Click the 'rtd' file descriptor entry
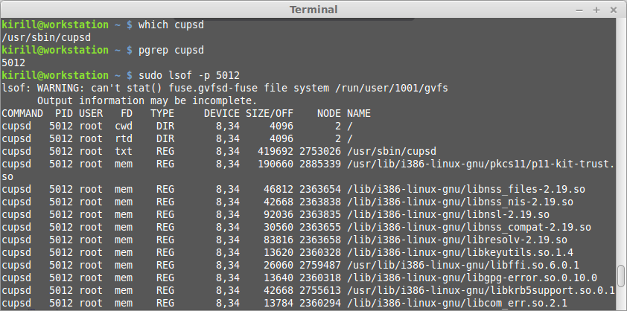Image resolution: width=627 pixels, height=311 pixels. point(124,138)
